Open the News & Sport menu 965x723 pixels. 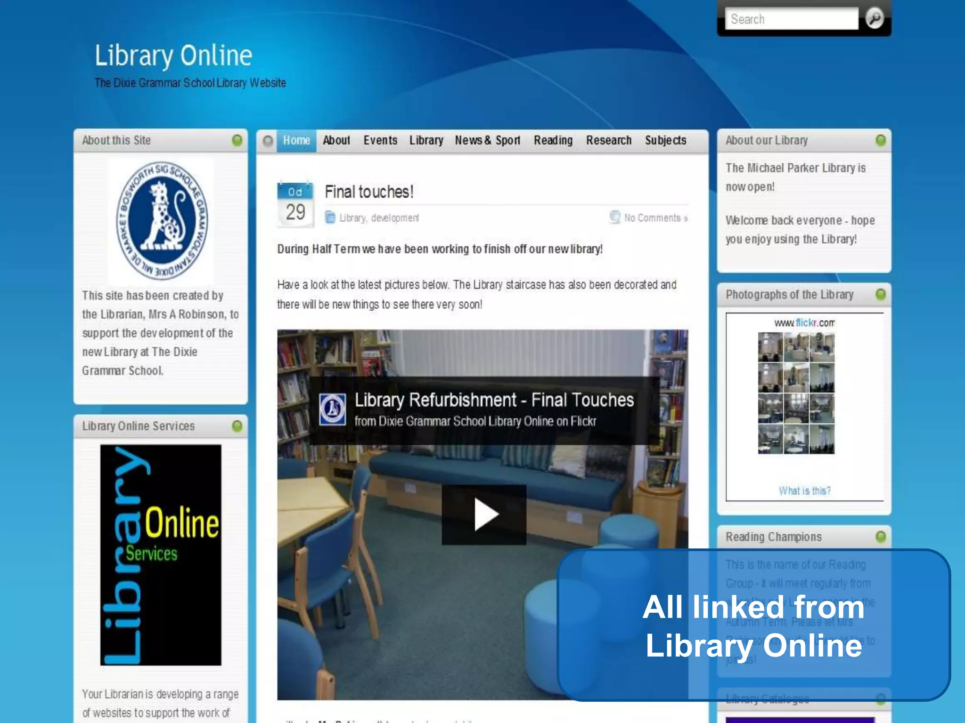point(488,141)
